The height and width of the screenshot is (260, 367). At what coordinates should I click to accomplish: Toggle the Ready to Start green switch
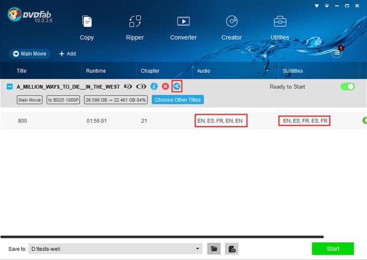click(x=348, y=86)
